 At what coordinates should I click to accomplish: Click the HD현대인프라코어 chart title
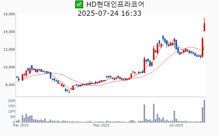coord(115,4)
